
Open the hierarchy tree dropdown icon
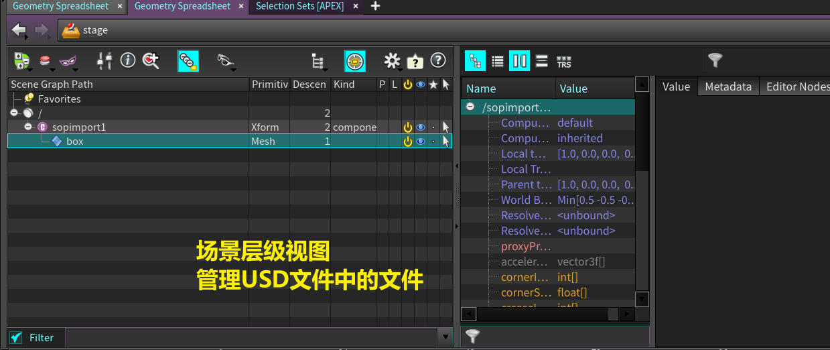click(319, 62)
